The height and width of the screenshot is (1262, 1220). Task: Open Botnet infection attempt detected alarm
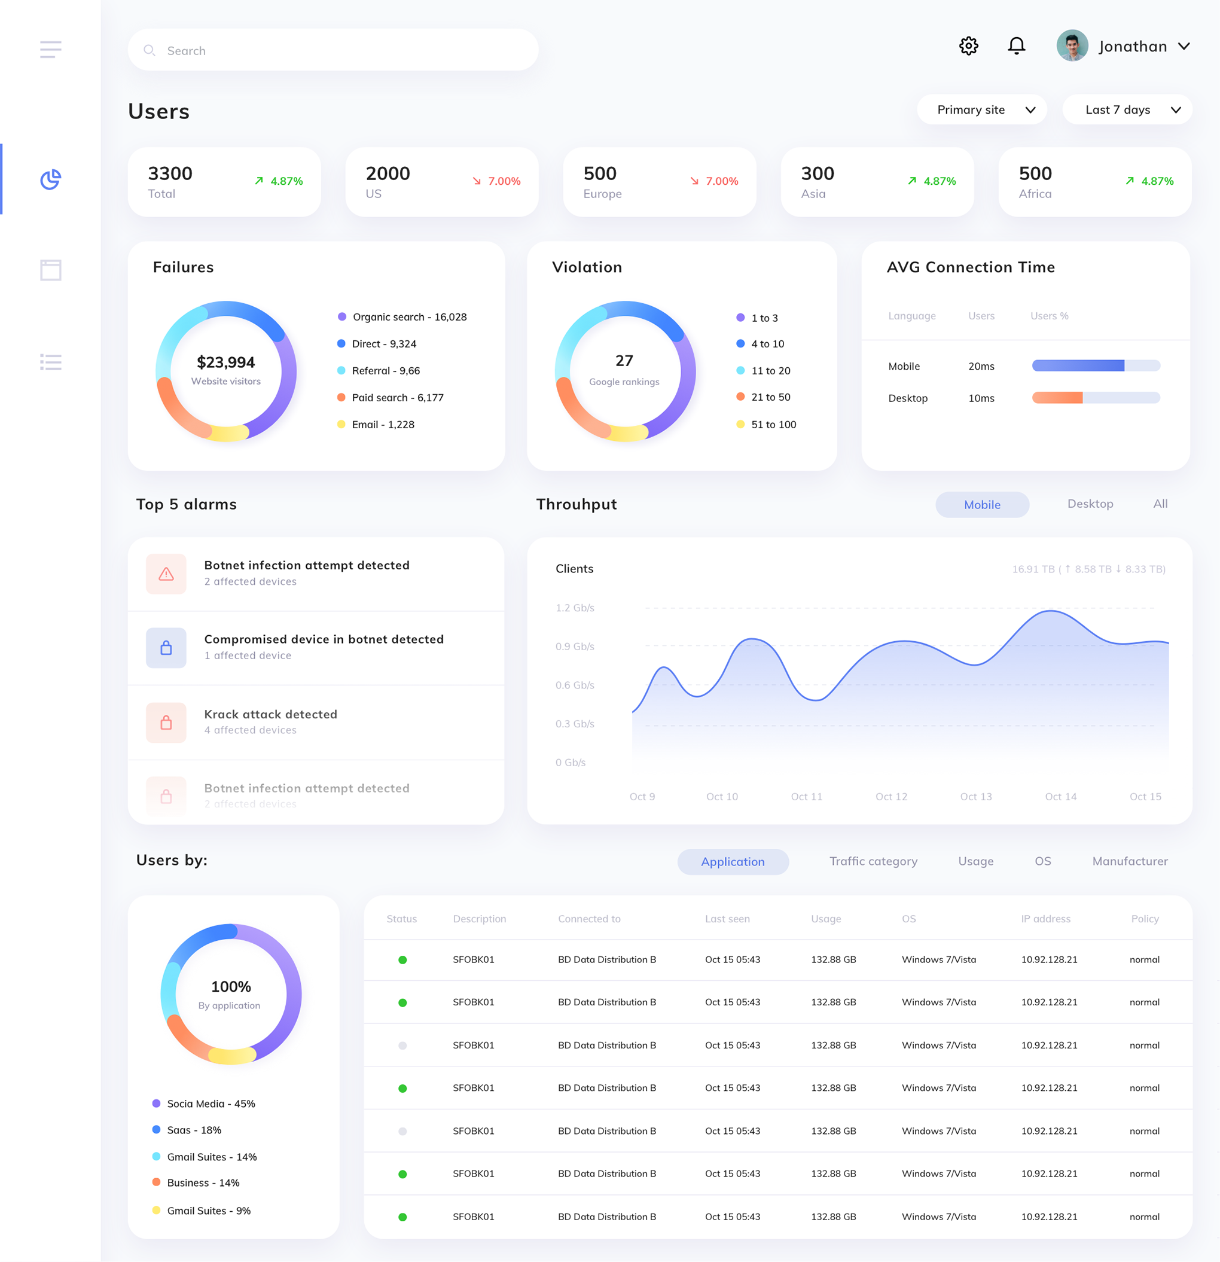tap(306, 566)
